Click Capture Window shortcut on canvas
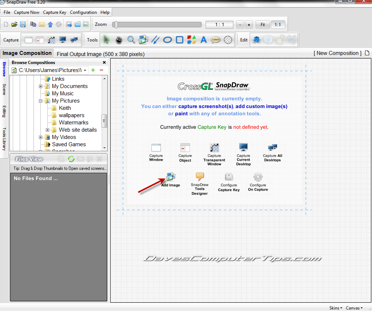Screen dimensions: 372x311 click(x=156, y=152)
